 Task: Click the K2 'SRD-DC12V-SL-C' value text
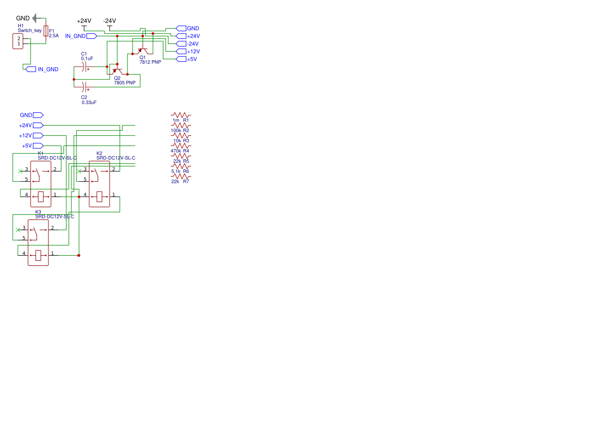click(x=116, y=158)
